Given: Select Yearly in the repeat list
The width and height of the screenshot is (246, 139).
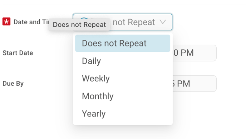Looking at the screenshot, I should [123, 114].
